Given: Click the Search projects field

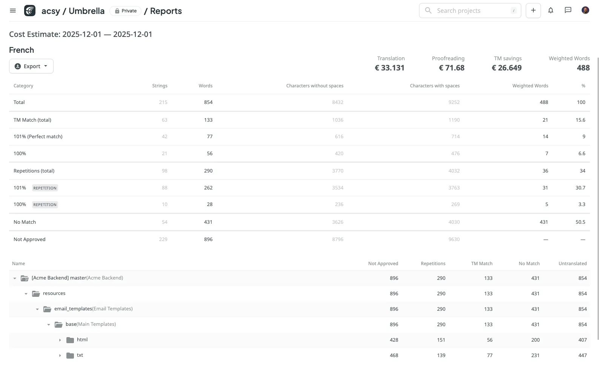Looking at the screenshot, I should (470, 11).
